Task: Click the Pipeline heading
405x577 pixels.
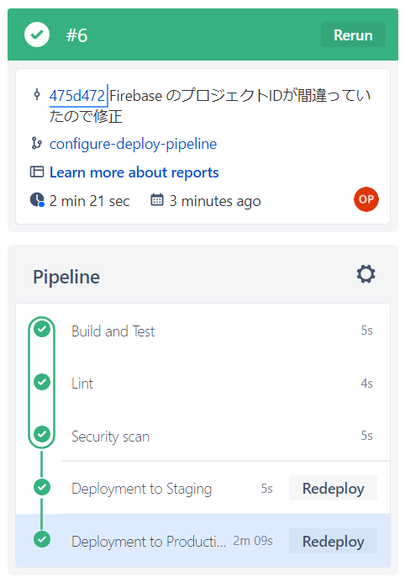Action: pos(66,277)
